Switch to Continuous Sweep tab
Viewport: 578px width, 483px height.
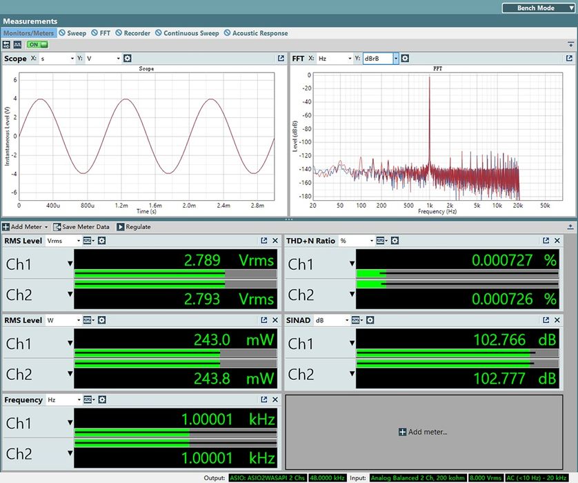tap(187, 33)
